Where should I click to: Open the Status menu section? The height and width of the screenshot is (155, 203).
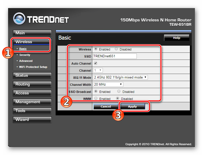pyautogui.click(x=32, y=75)
